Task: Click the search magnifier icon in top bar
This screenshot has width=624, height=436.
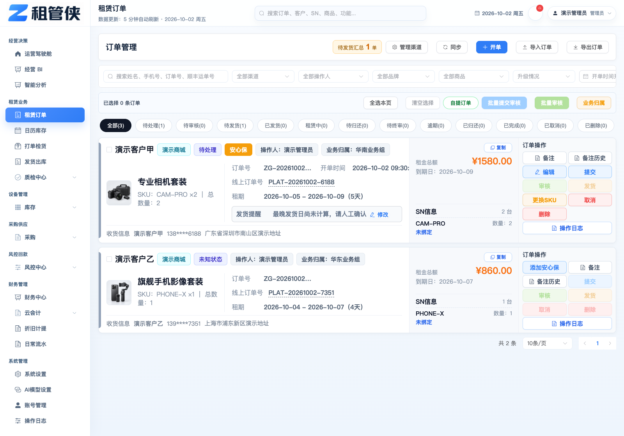Action: [262, 13]
